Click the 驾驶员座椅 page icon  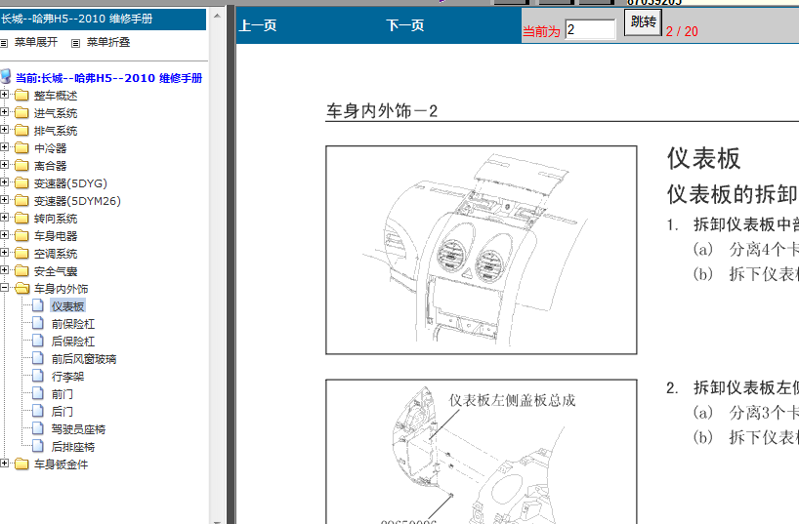click(38, 428)
